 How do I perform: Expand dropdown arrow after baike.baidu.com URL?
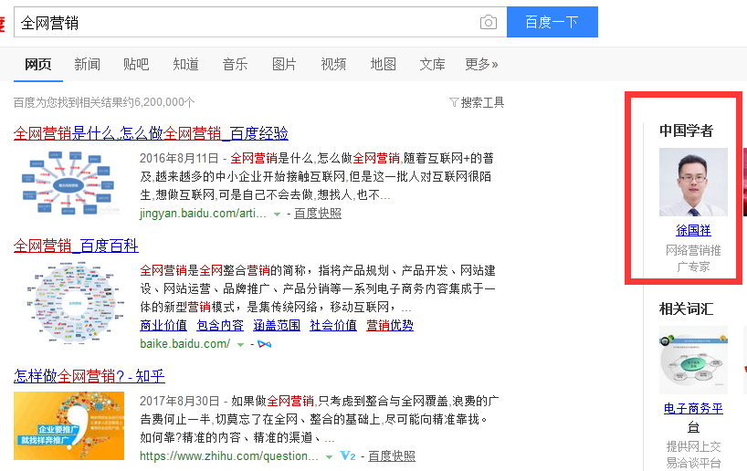coord(240,344)
